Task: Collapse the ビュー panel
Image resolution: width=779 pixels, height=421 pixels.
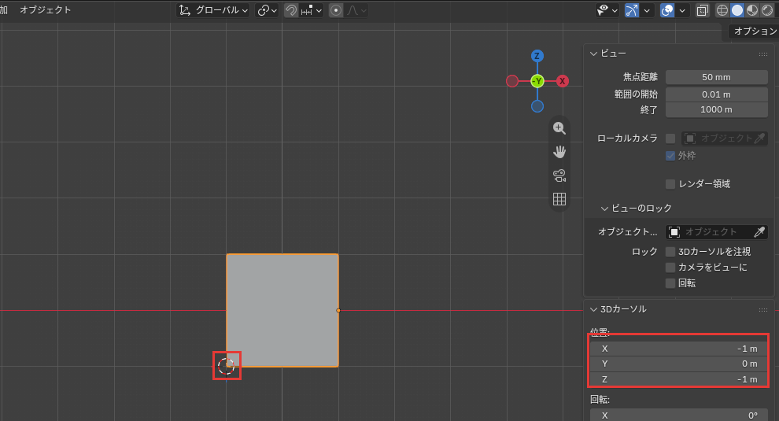Action: tap(593, 54)
